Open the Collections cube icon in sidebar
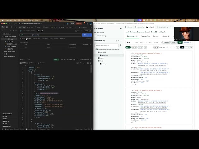The width and height of the screenshot is (199, 149). pos(3,27)
